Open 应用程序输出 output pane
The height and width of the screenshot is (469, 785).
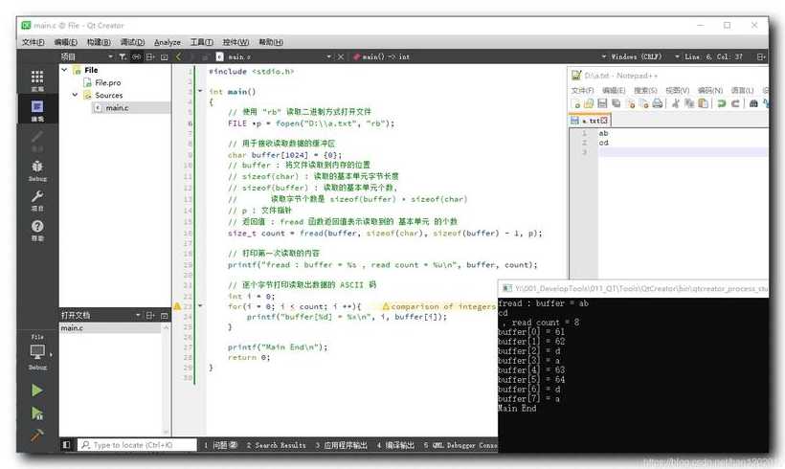click(342, 445)
